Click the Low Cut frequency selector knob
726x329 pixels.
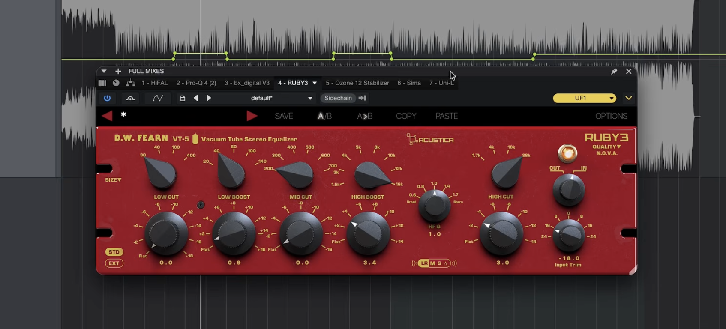pyautogui.click(x=160, y=173)
